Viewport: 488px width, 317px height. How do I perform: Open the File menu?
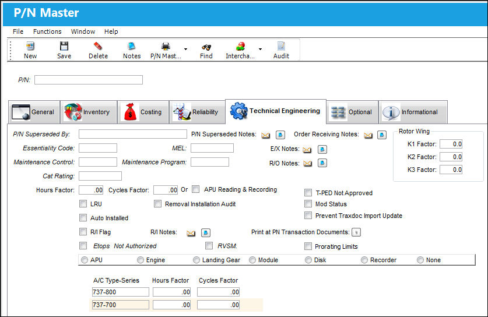coord(18,31)
